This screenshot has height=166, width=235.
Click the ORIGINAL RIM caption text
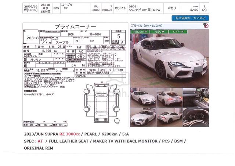point(39,148)
